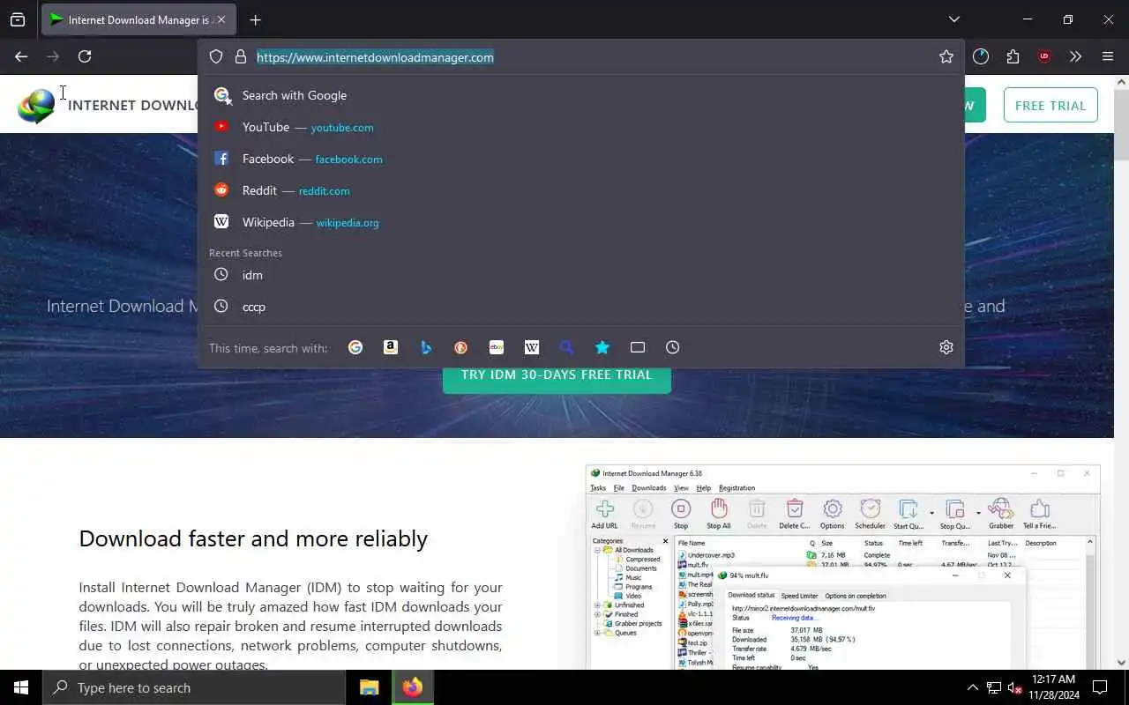Click the IDM application screenshot image

(842, 567)
